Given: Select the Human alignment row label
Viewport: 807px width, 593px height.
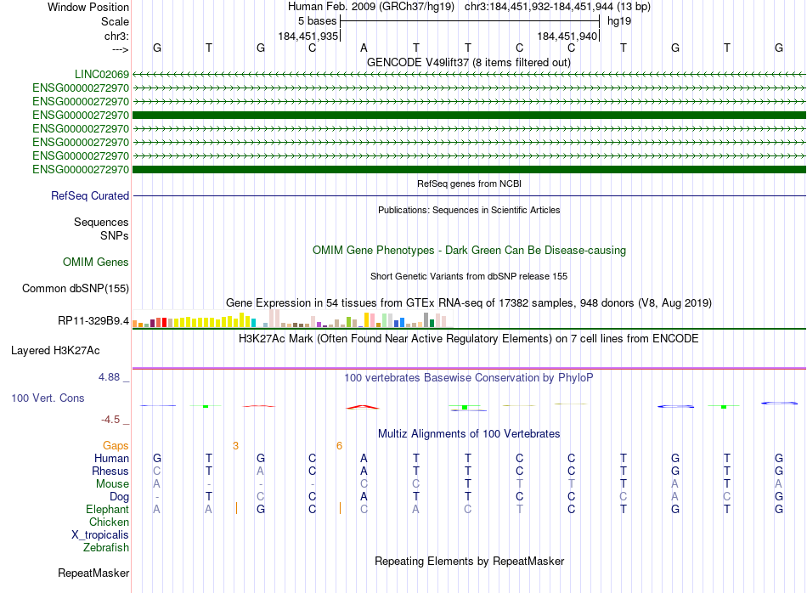Looking at the screenshot, I should (x=111, y=458).
